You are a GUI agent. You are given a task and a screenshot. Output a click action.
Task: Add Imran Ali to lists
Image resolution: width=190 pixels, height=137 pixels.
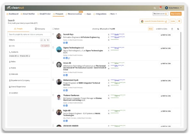(x=166, y=63)
